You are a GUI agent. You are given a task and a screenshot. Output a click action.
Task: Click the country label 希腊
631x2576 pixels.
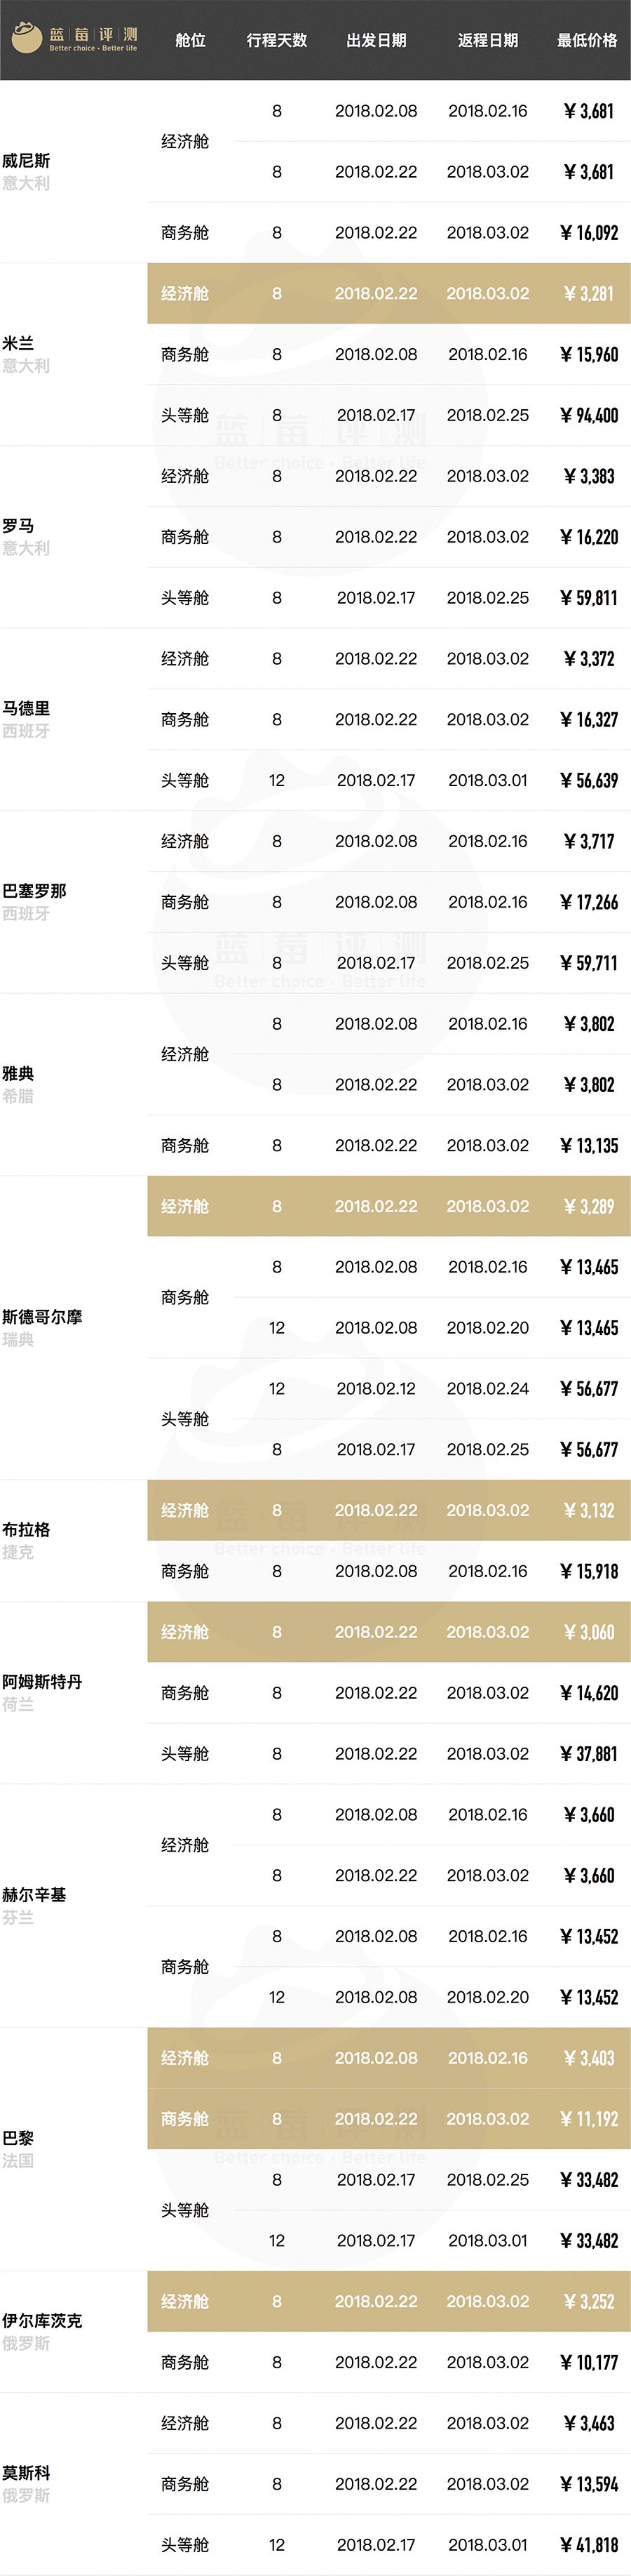[18, 1096]
